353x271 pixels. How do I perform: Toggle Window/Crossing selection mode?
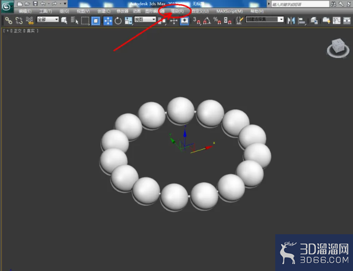click(96, 21)
